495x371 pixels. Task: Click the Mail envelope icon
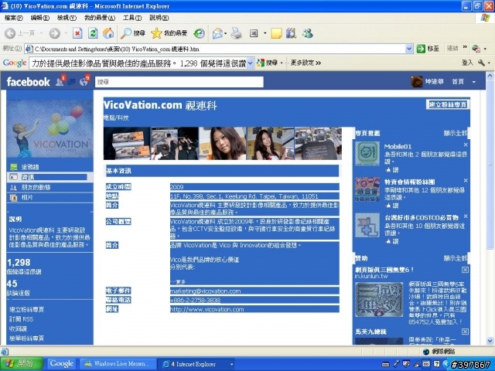click(217, 33)
